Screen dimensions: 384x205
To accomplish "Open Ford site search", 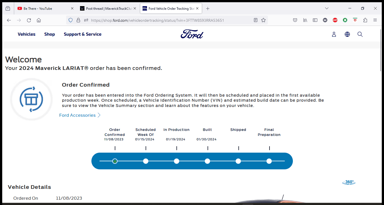I will [x=360, y=34].
